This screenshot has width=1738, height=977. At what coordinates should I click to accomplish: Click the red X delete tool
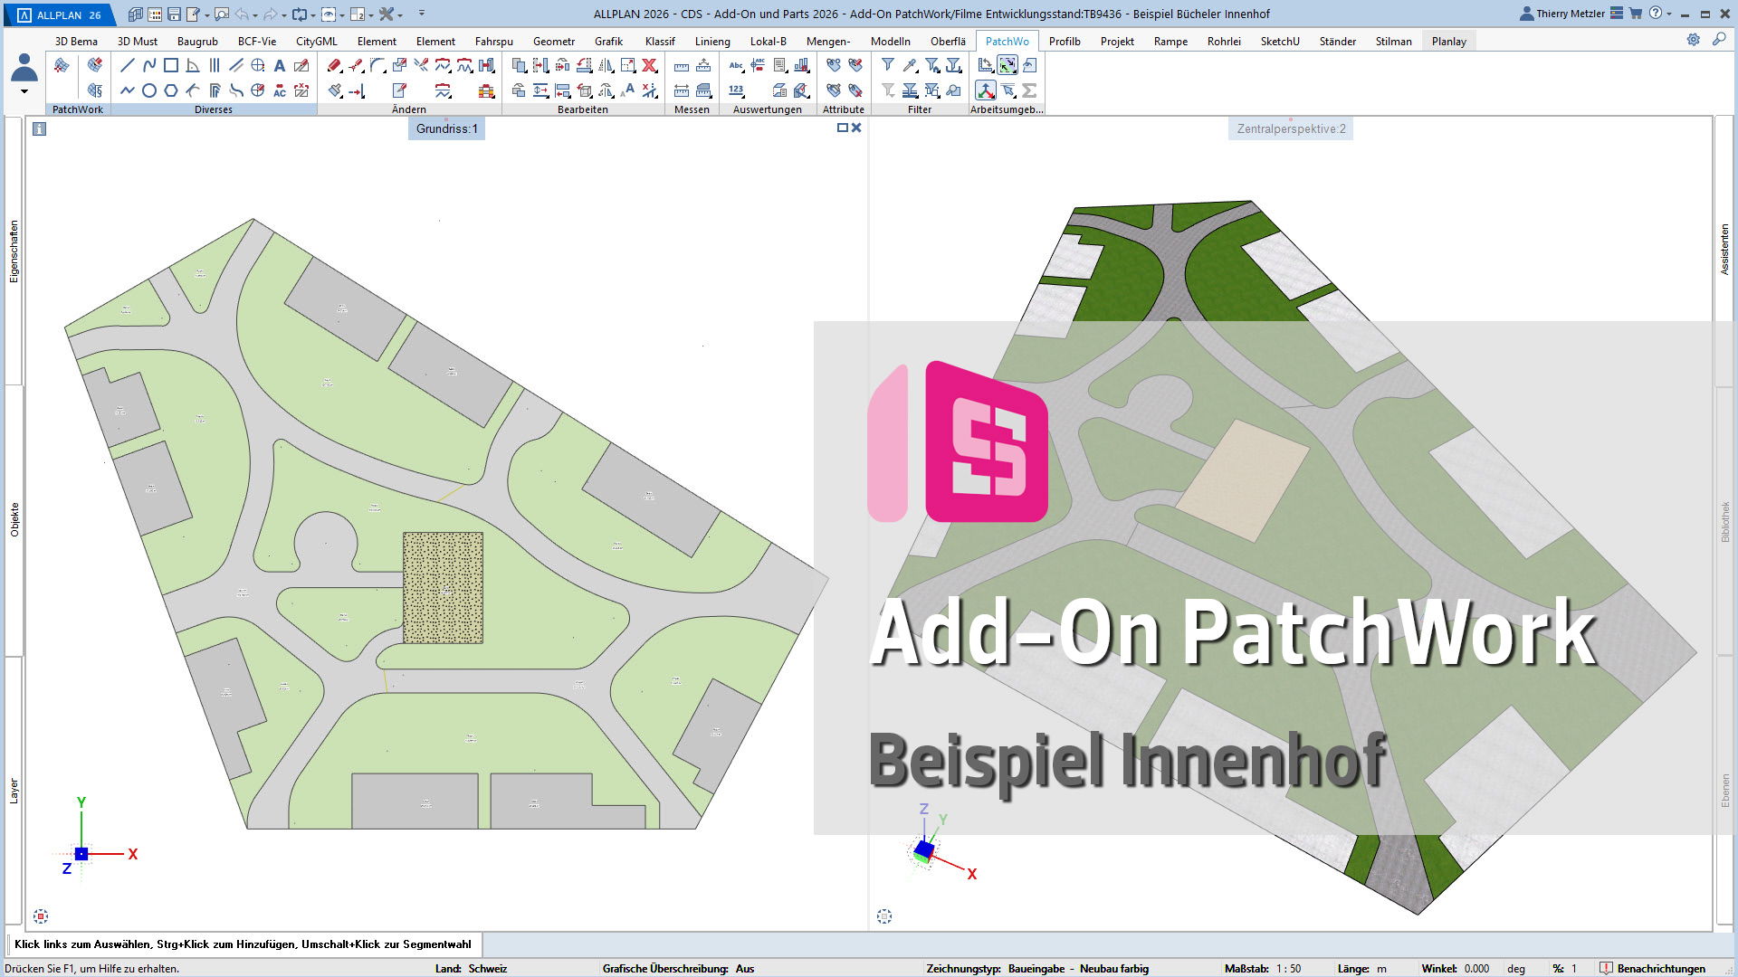tap(649, 65)
